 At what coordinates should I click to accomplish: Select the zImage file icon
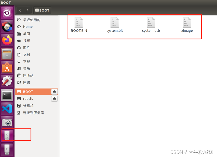click(187, 22)
